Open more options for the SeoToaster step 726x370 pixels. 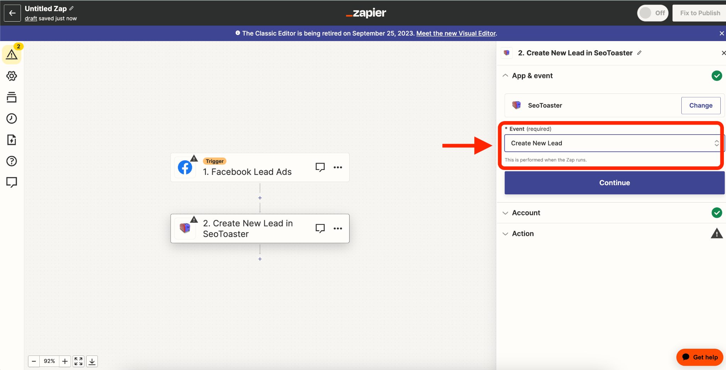(x=338, y=228)
